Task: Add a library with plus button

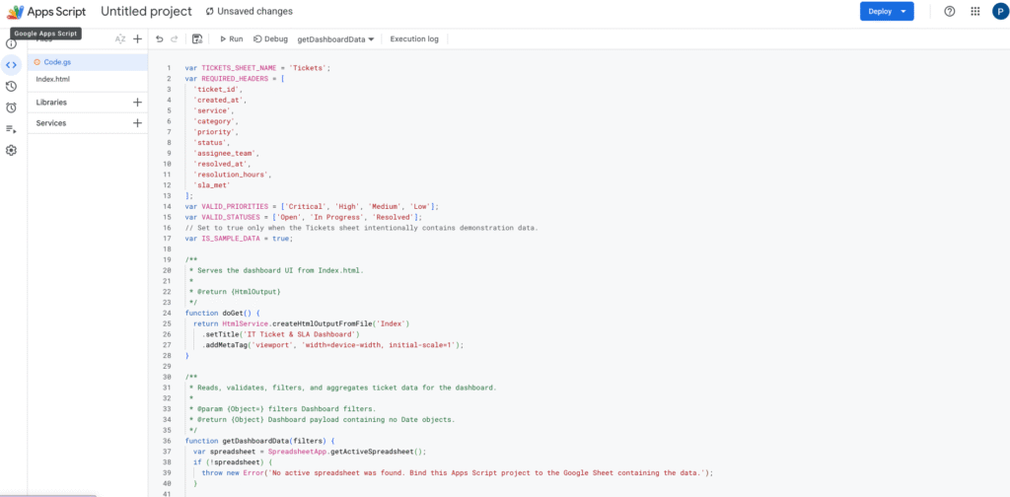Action: [137, 103]
